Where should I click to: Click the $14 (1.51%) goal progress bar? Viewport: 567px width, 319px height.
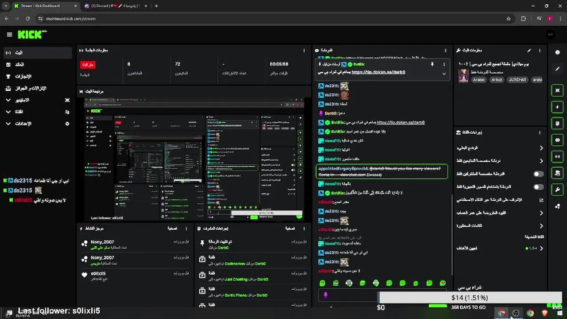coord(470,298)
